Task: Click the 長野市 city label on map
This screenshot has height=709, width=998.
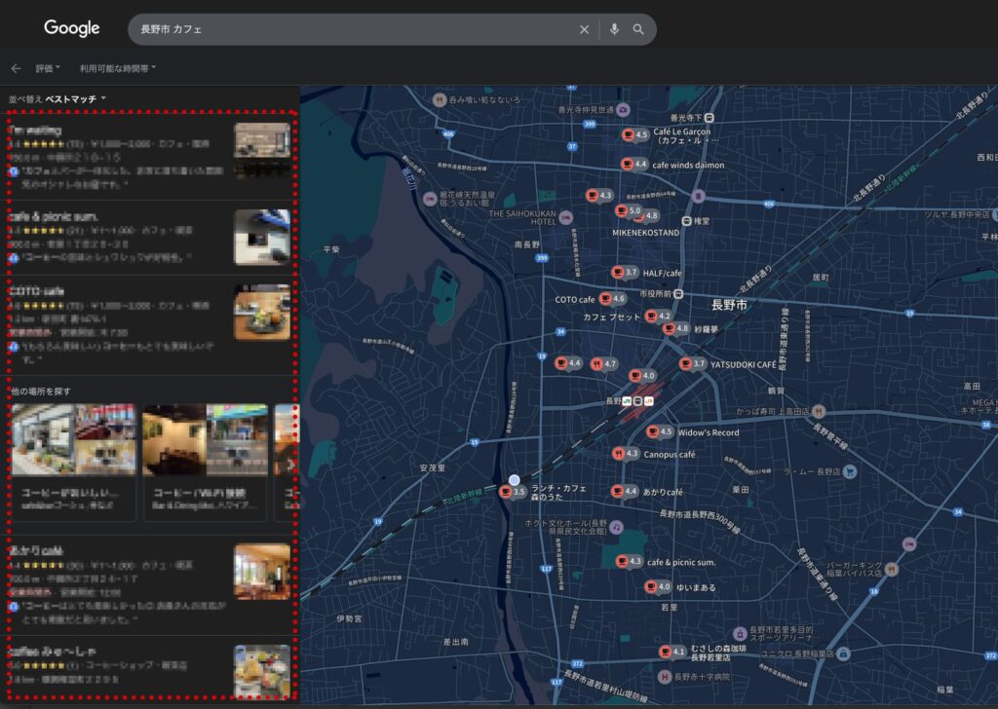Action: point(729,305)
